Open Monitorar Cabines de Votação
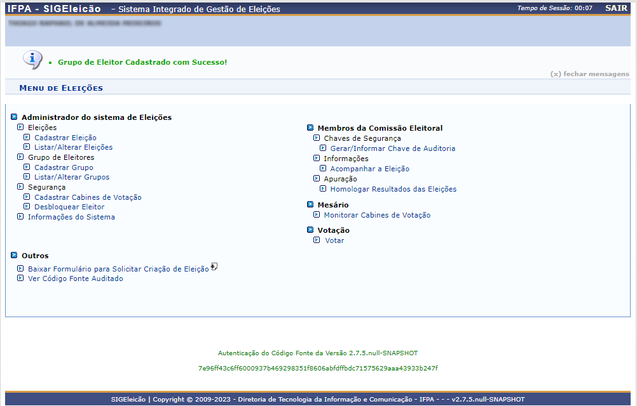Image resolution: width=637 pixels, height=406 pixels. pyautogui.click(x=377, y=215)
